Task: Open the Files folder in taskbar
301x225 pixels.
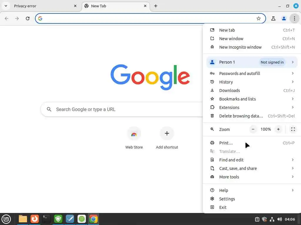Action: 23,219
